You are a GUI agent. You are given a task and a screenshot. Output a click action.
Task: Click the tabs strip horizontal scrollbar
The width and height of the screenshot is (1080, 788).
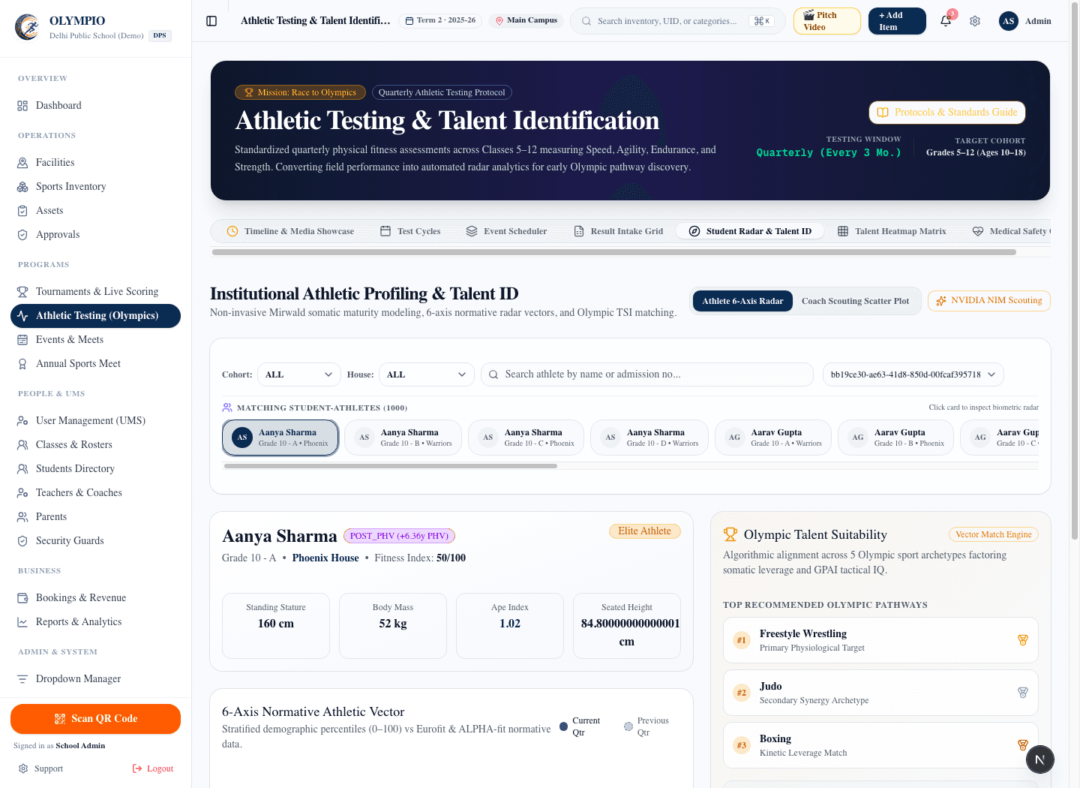[614, 252]
